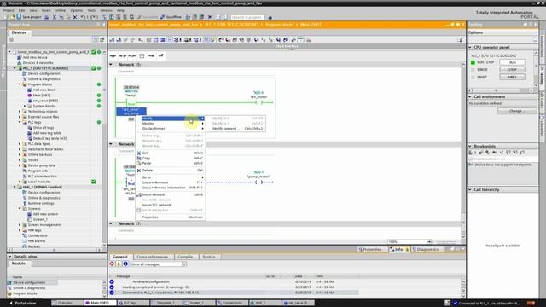This screenshot has width=546, height=307.
Task: Open the Properties inspector tab
Action: 372,250
